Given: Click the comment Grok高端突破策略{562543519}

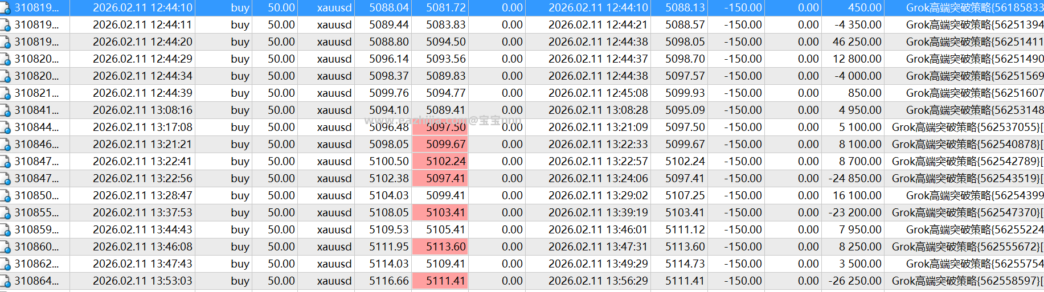Looking at the screenshot, I should click(967, 178).
